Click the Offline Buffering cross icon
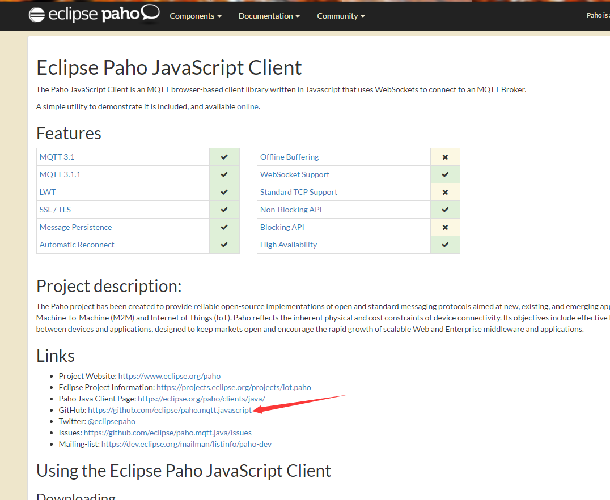 point(445,157)
